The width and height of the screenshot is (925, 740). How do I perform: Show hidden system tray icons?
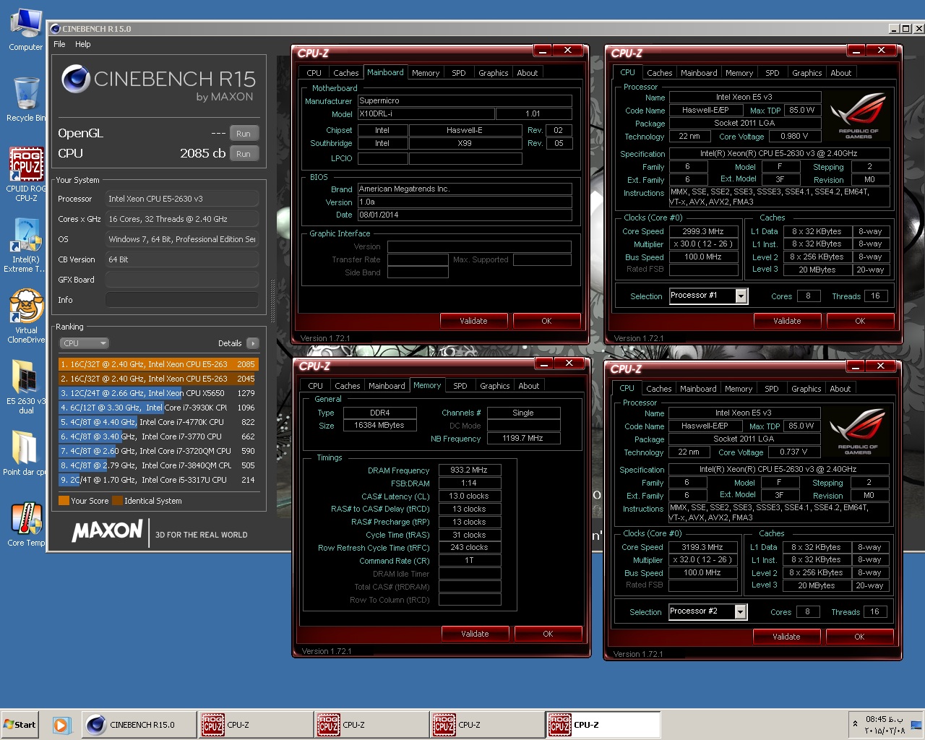(x=856, y=723)
